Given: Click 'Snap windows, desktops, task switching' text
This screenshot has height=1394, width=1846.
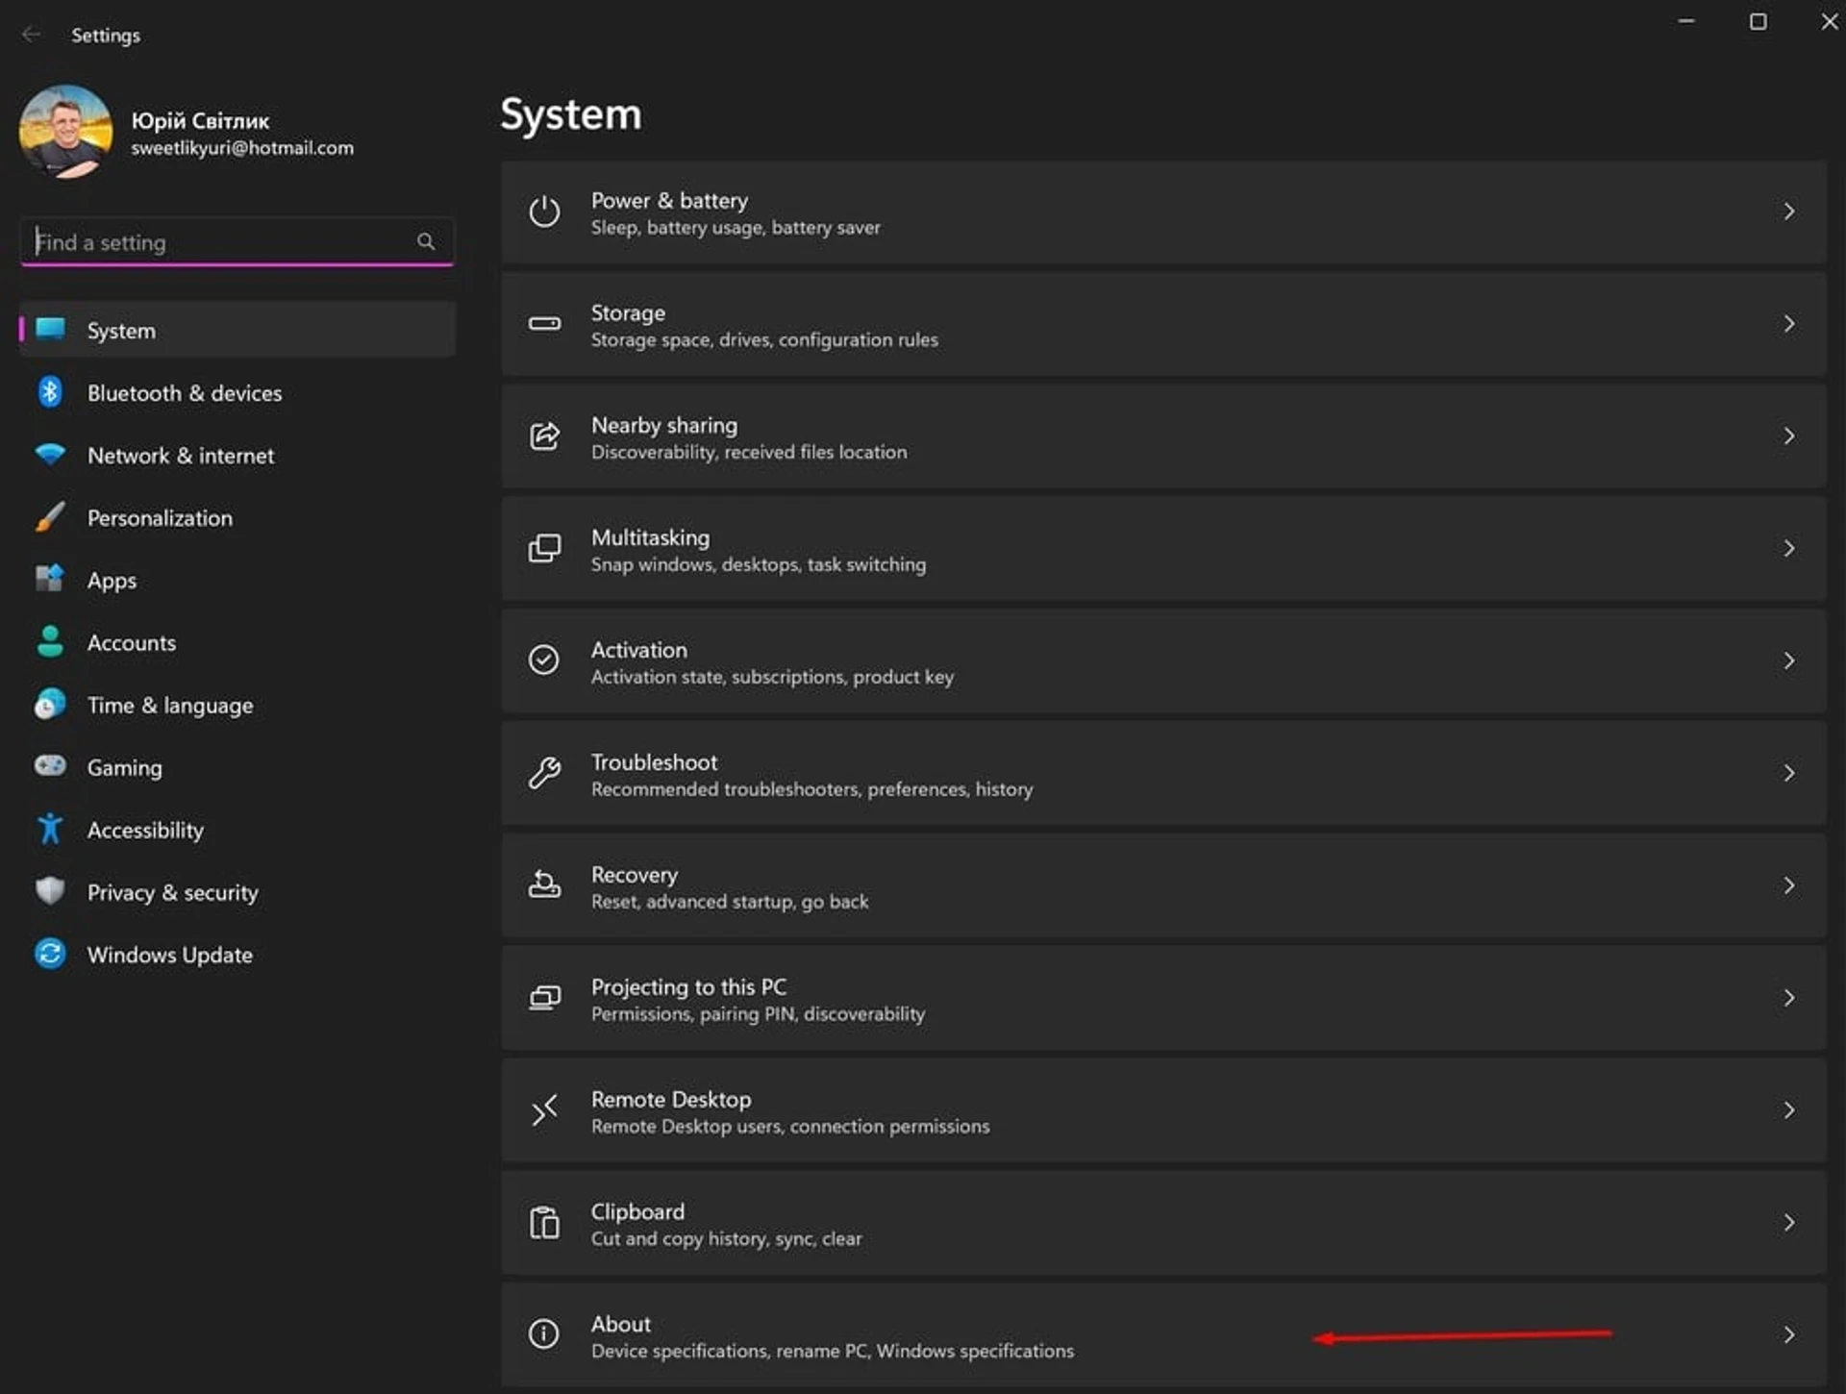Looking at the screenshot, I should [759, 564].
